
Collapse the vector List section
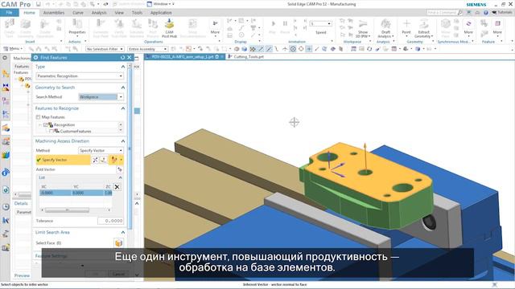point(120,177)
